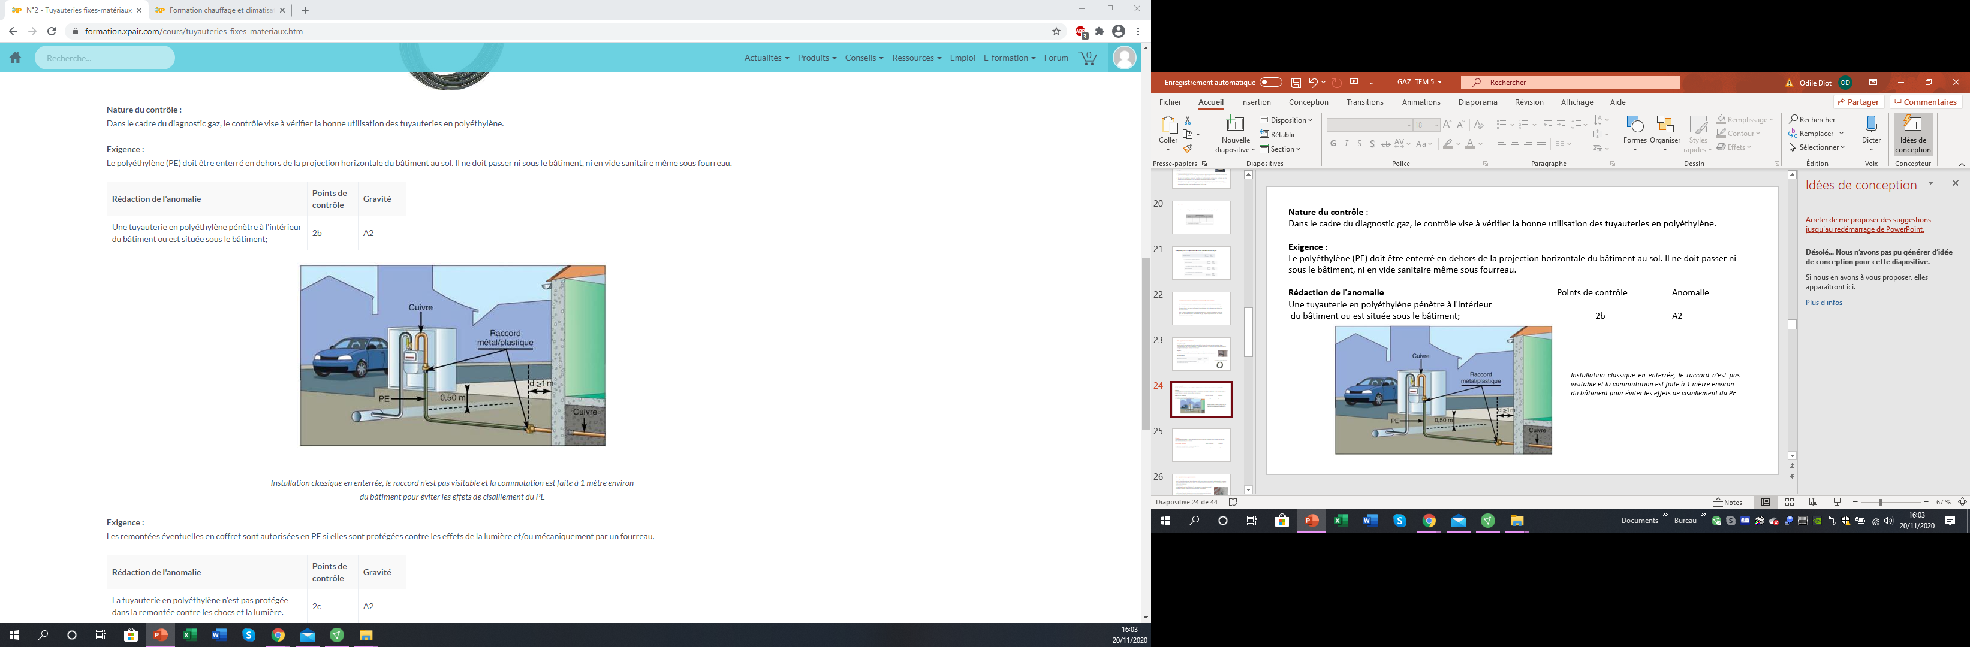Bookmark this page with the star icon
The width and height of the screenshot is (1970, 647).
click(1056, 31)
